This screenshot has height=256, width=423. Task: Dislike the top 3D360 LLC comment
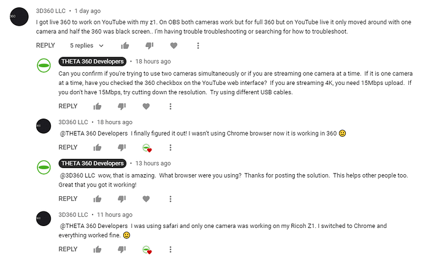click(150, 46)
